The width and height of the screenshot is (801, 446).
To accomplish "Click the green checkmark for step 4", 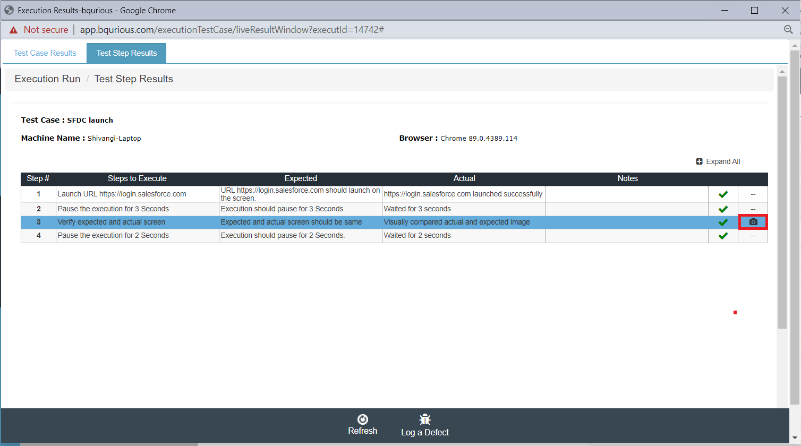I will [723, 236].
